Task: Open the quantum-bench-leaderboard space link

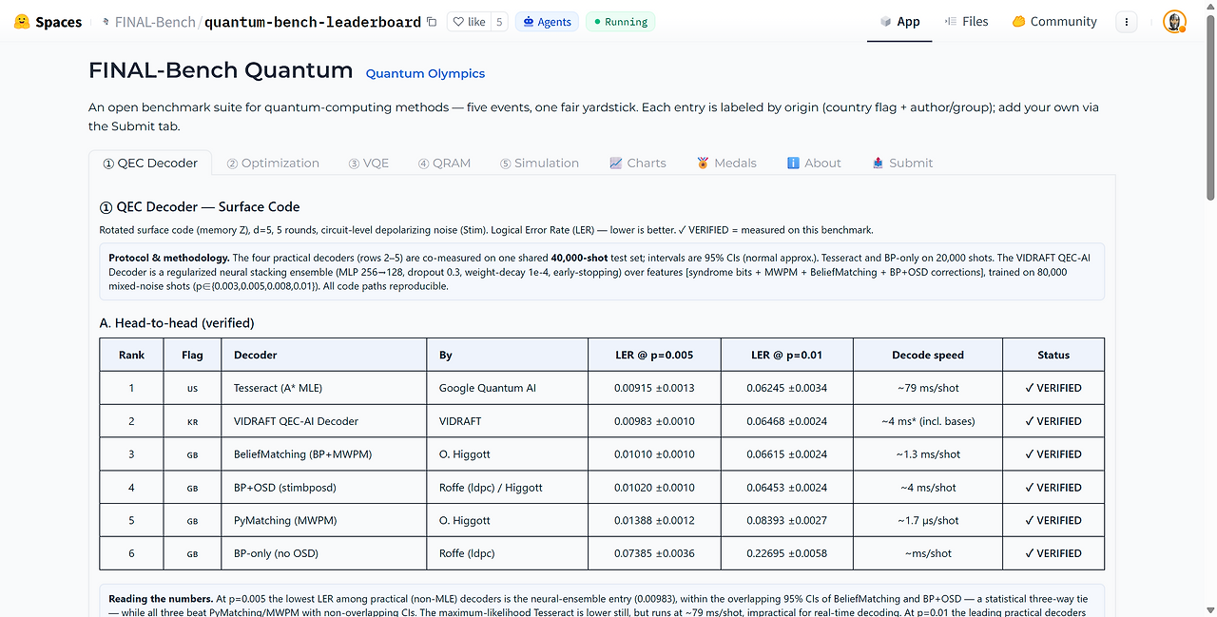Action: click(x=313, y=22)
